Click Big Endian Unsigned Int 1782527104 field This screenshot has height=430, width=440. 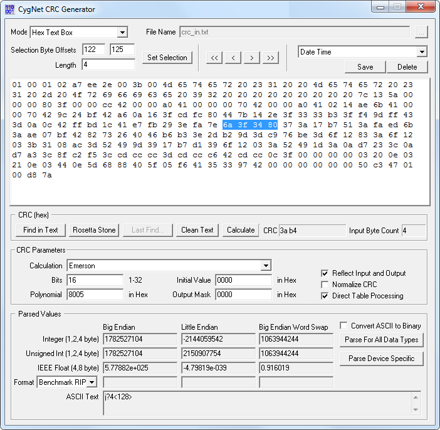pos(140,354)
